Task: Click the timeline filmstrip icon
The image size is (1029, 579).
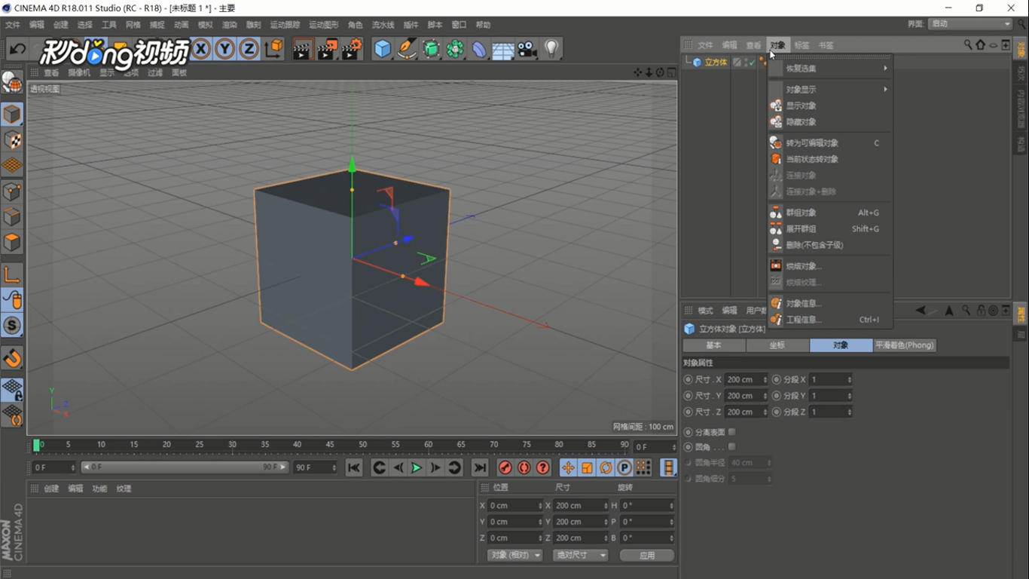Action: point(668,468)
